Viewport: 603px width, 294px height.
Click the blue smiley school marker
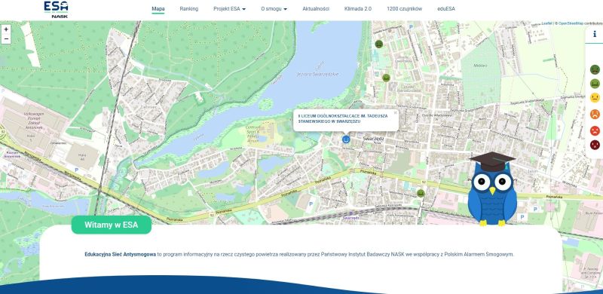tap(346, 139)
